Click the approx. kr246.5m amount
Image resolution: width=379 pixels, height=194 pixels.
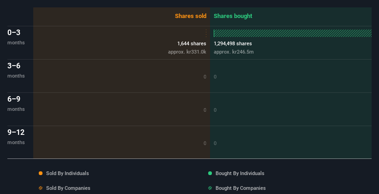(234, 52)
